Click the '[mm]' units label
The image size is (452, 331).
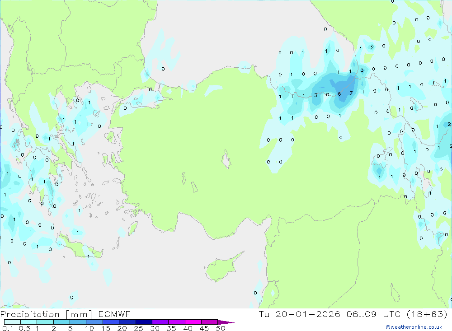coord(79,314)
